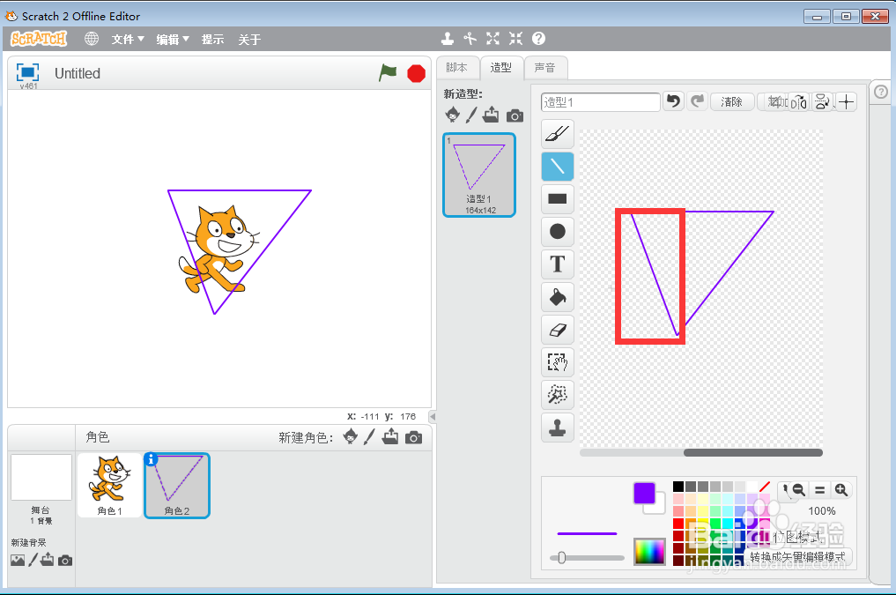896x595 pixels.
Task: Select the 造型1 costume thumbnail
Action: pyautogui.click(x=479, y=175)
